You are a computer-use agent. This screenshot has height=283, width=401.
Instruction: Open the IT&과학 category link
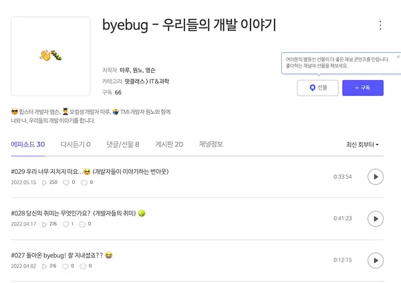pyautogui.click(x=159, y=82)
